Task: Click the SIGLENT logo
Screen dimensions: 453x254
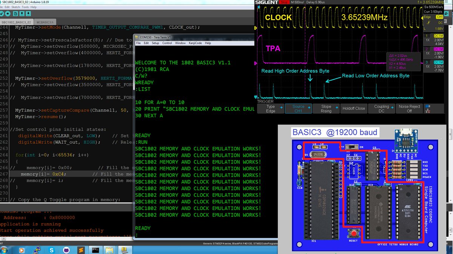Action: (x=267, y=2)
